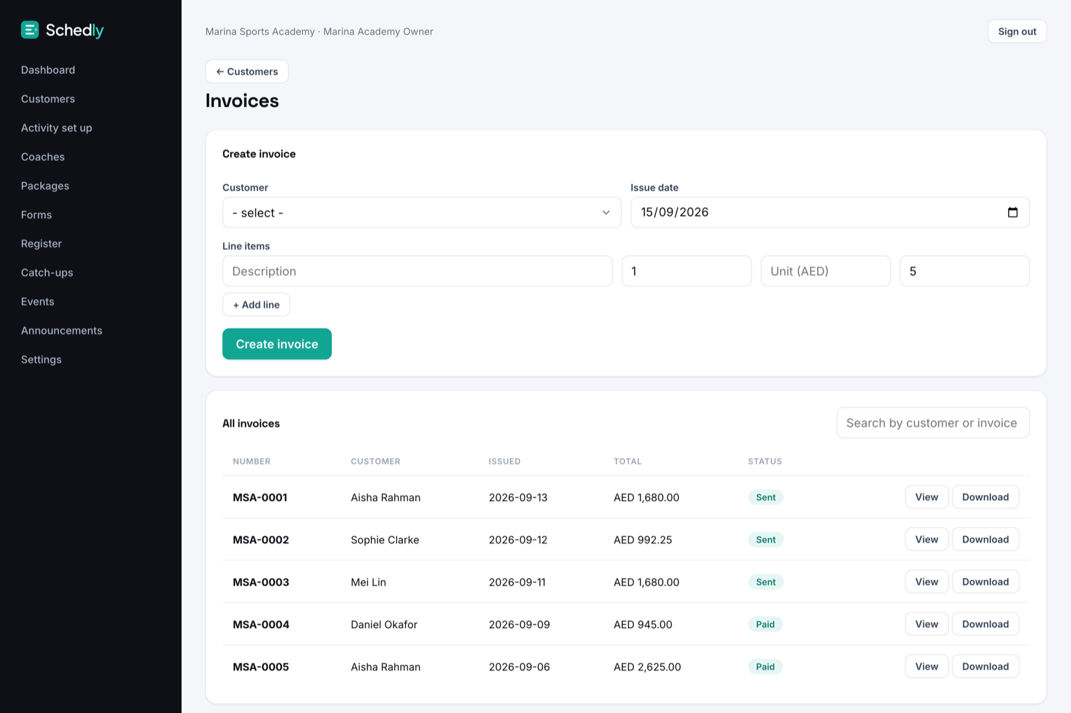Open Announcements section
Image resolution: width=1071 pixels, height=713 pixels.
pyautogui.click(x=62, y=330)
